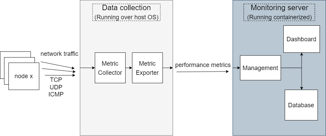Select the Metric Exporter box
Image resolution: width=326 pixels, height=136 pixels.
click(147, 68)
